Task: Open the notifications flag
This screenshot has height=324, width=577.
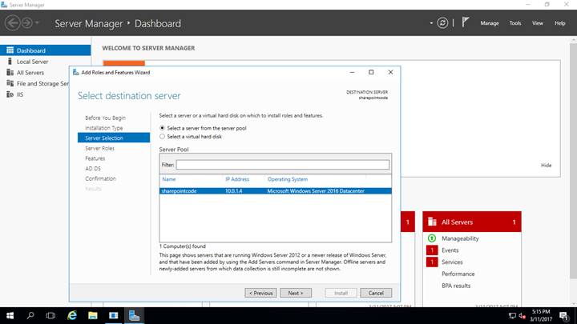Action: pyautogui.click(x=465, y=22)
